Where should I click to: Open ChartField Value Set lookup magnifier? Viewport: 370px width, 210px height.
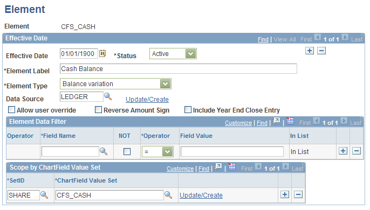[x=168, y=195]
